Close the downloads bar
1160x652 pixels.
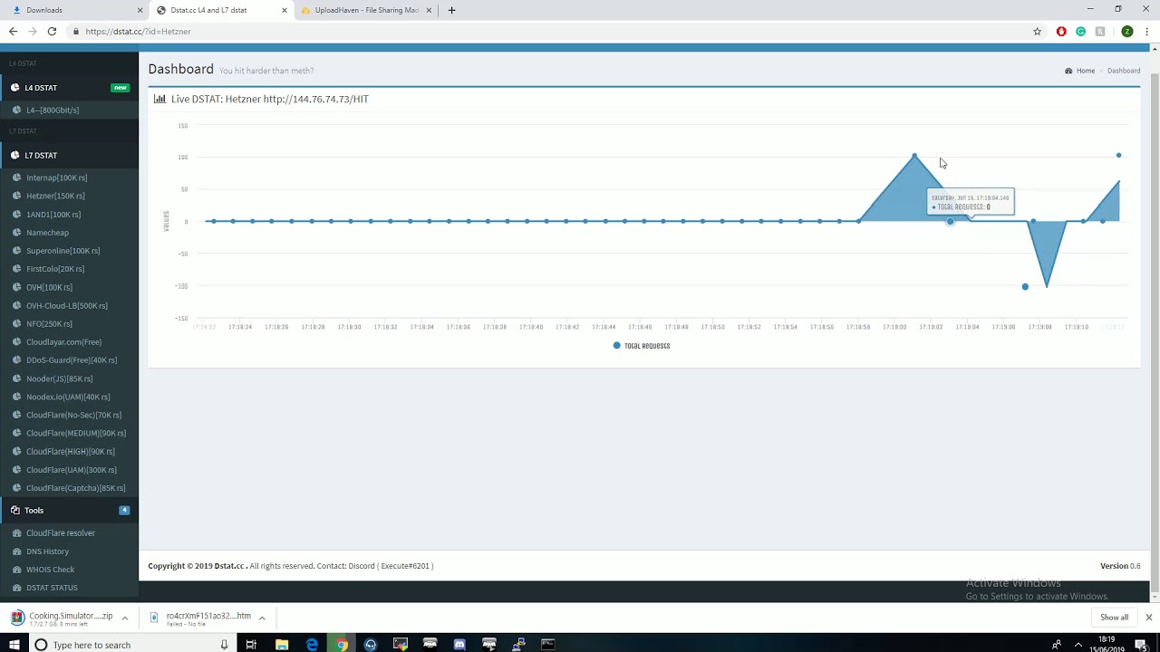[x=1148, y=618]
